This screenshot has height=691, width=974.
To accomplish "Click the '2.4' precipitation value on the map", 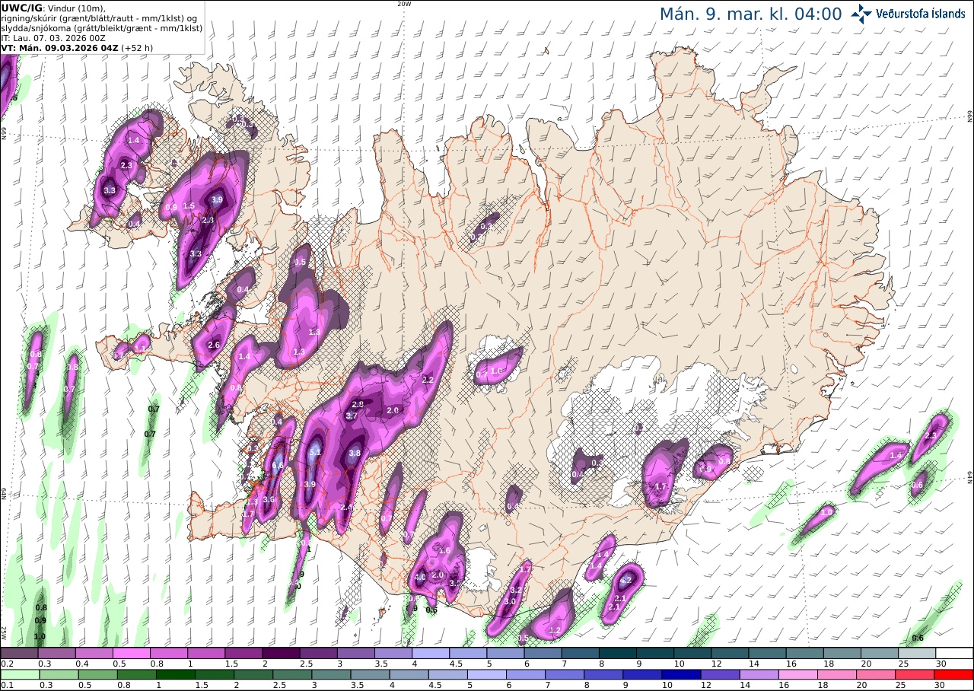I will [346, 508].
